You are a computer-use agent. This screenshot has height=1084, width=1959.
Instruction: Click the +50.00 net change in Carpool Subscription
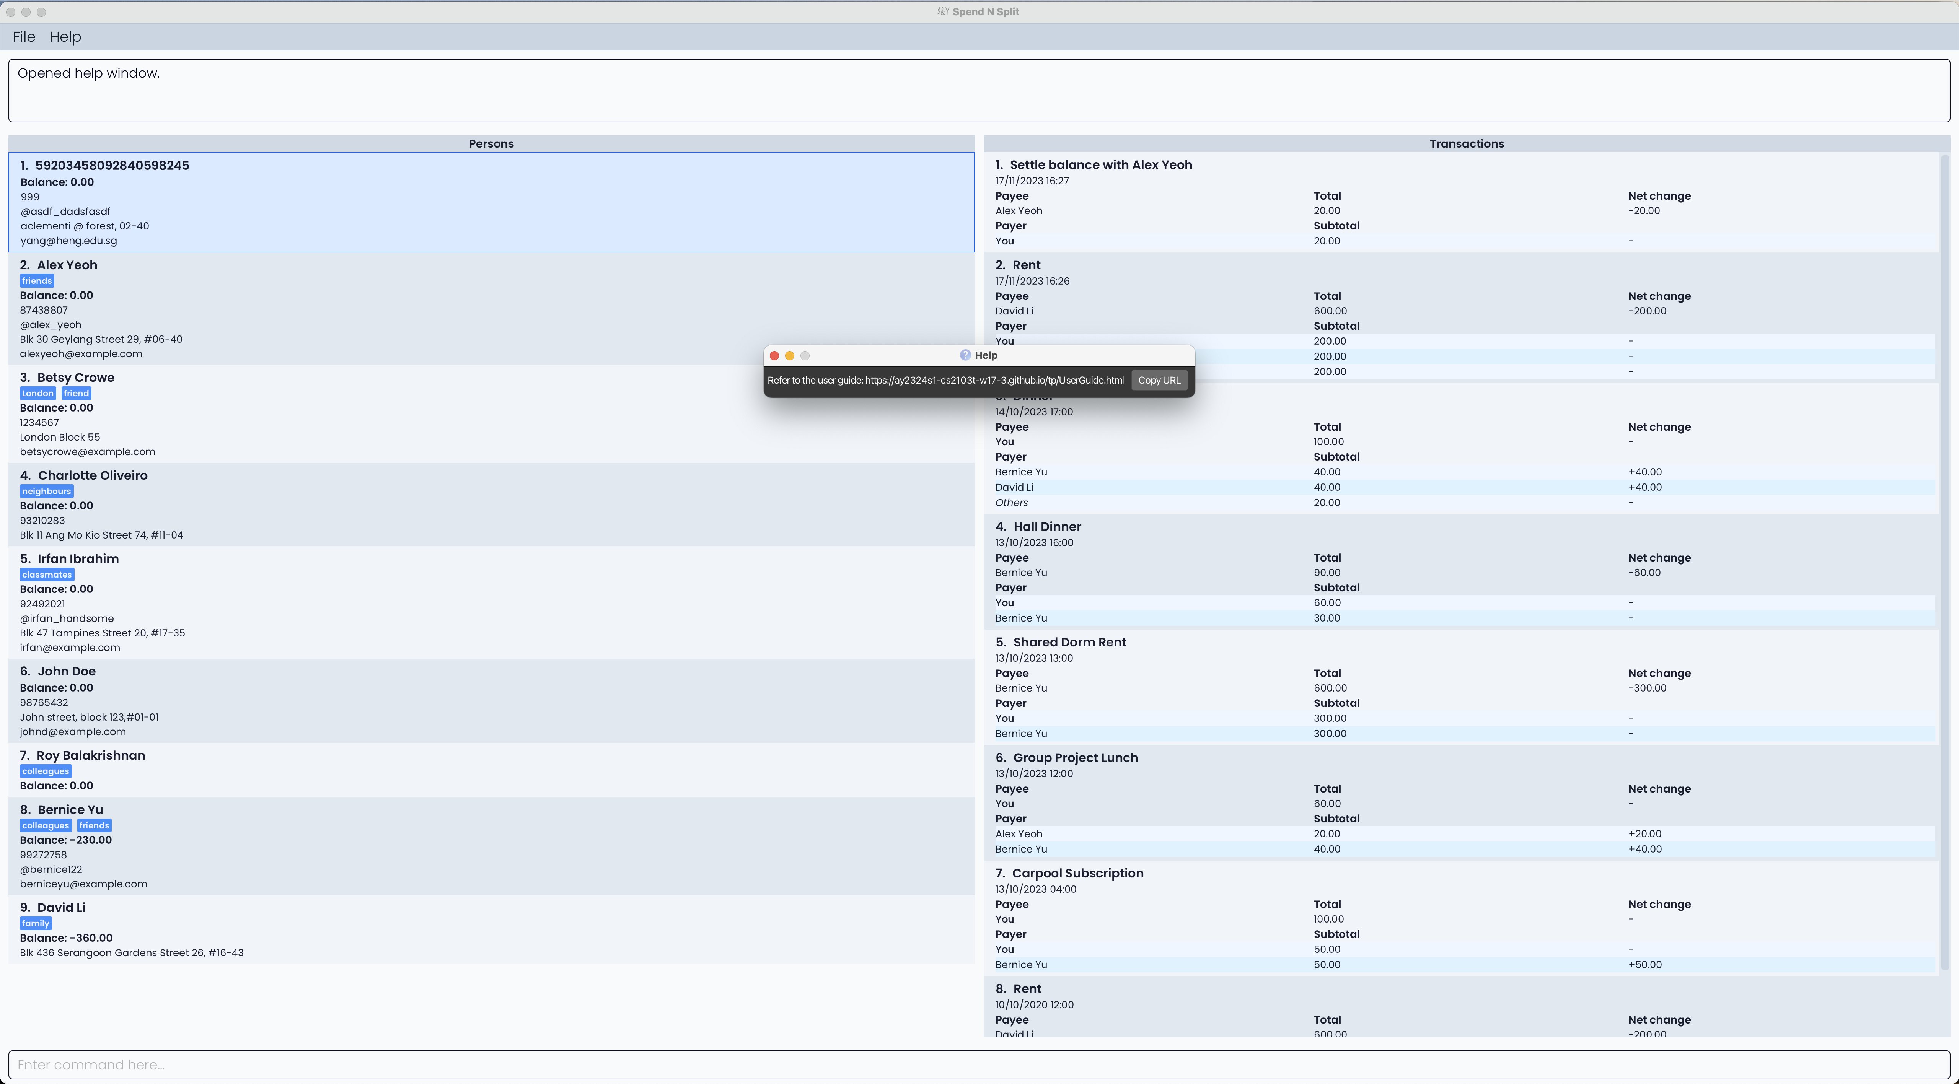1645,965
